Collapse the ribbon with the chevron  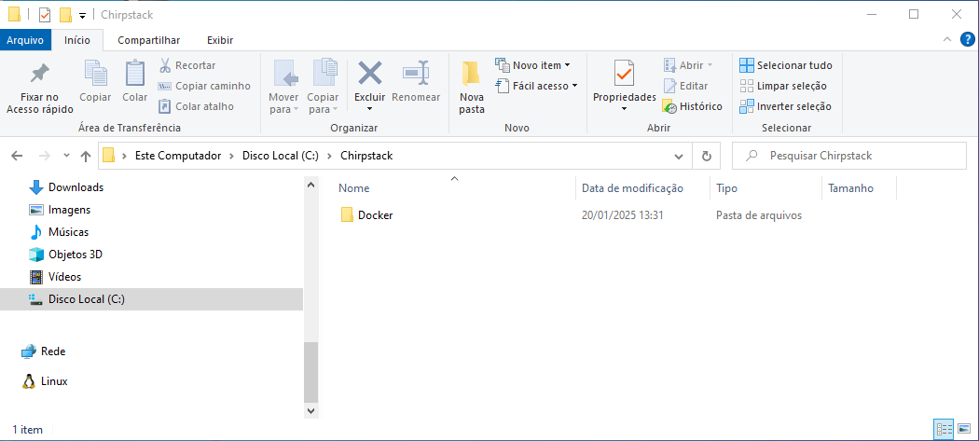click(x=946, y=40)
